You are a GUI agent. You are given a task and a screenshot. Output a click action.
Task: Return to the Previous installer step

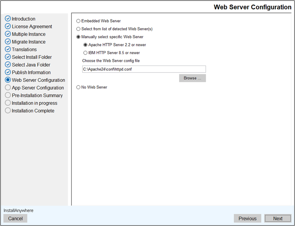click(247, 219)
